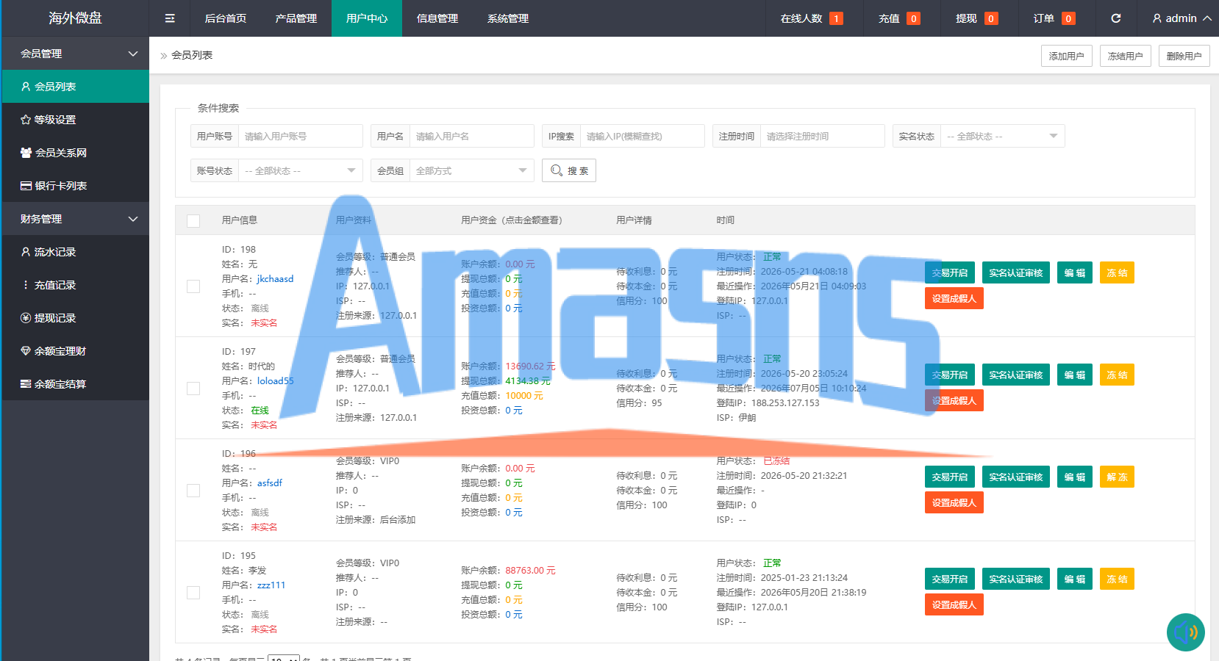Click the 等级设置 star icon

point(26,120)
